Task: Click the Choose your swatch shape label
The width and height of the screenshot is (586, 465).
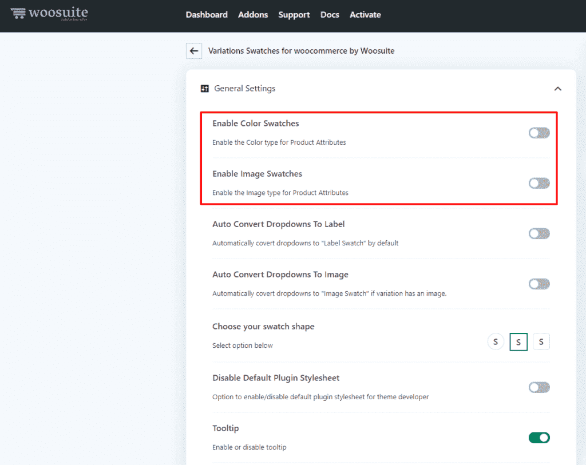Action: click(x=263, y=327)
